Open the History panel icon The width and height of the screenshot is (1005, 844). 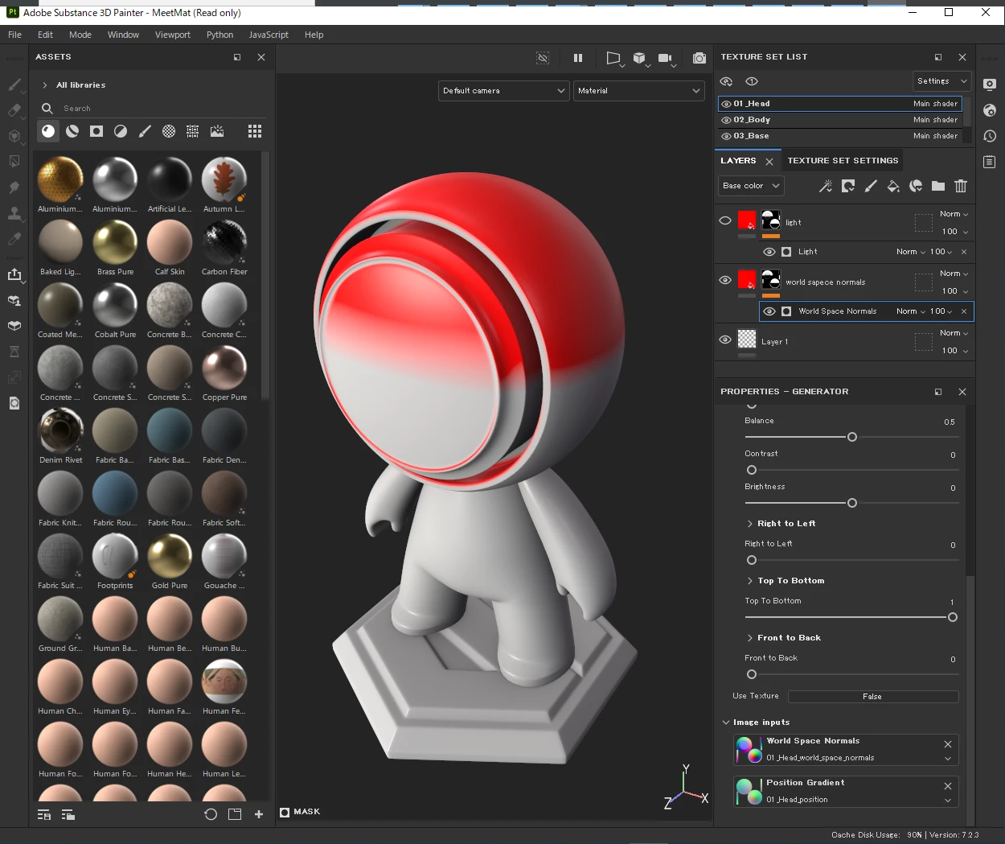tap(990, 136)
